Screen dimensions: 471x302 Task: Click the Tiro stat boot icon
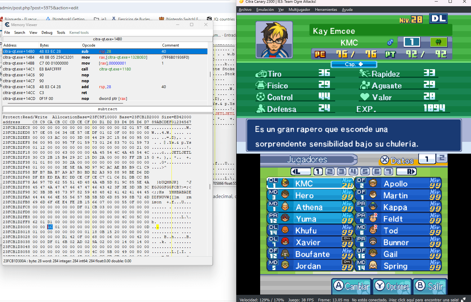coord(261,74)
